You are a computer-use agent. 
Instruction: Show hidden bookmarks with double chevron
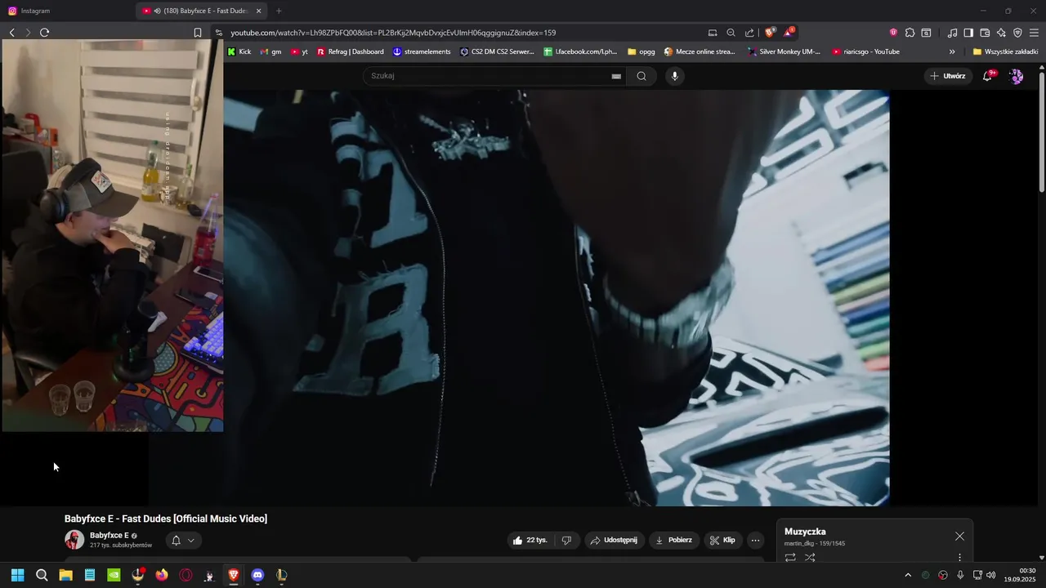tap(952, 51)
